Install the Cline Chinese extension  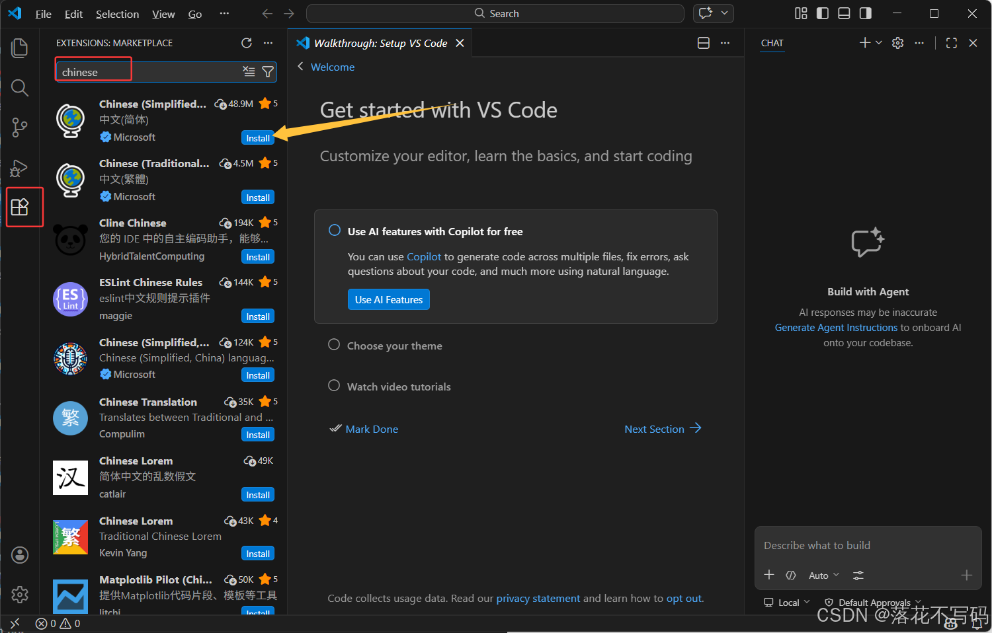tap(258, 257)
